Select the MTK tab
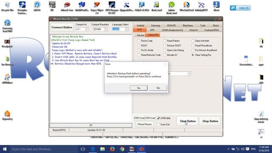272x153 pixels. pos(140,30)
